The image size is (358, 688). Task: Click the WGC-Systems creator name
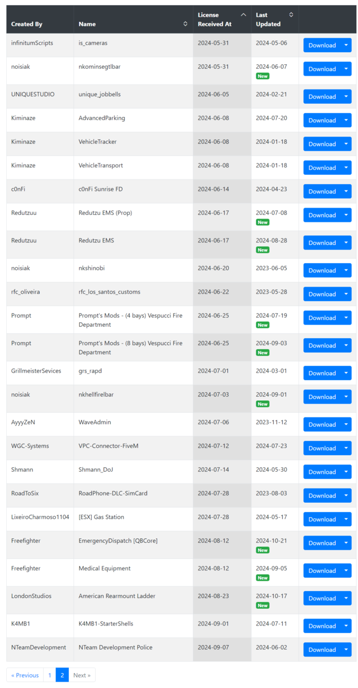click(x=30, y=446)
